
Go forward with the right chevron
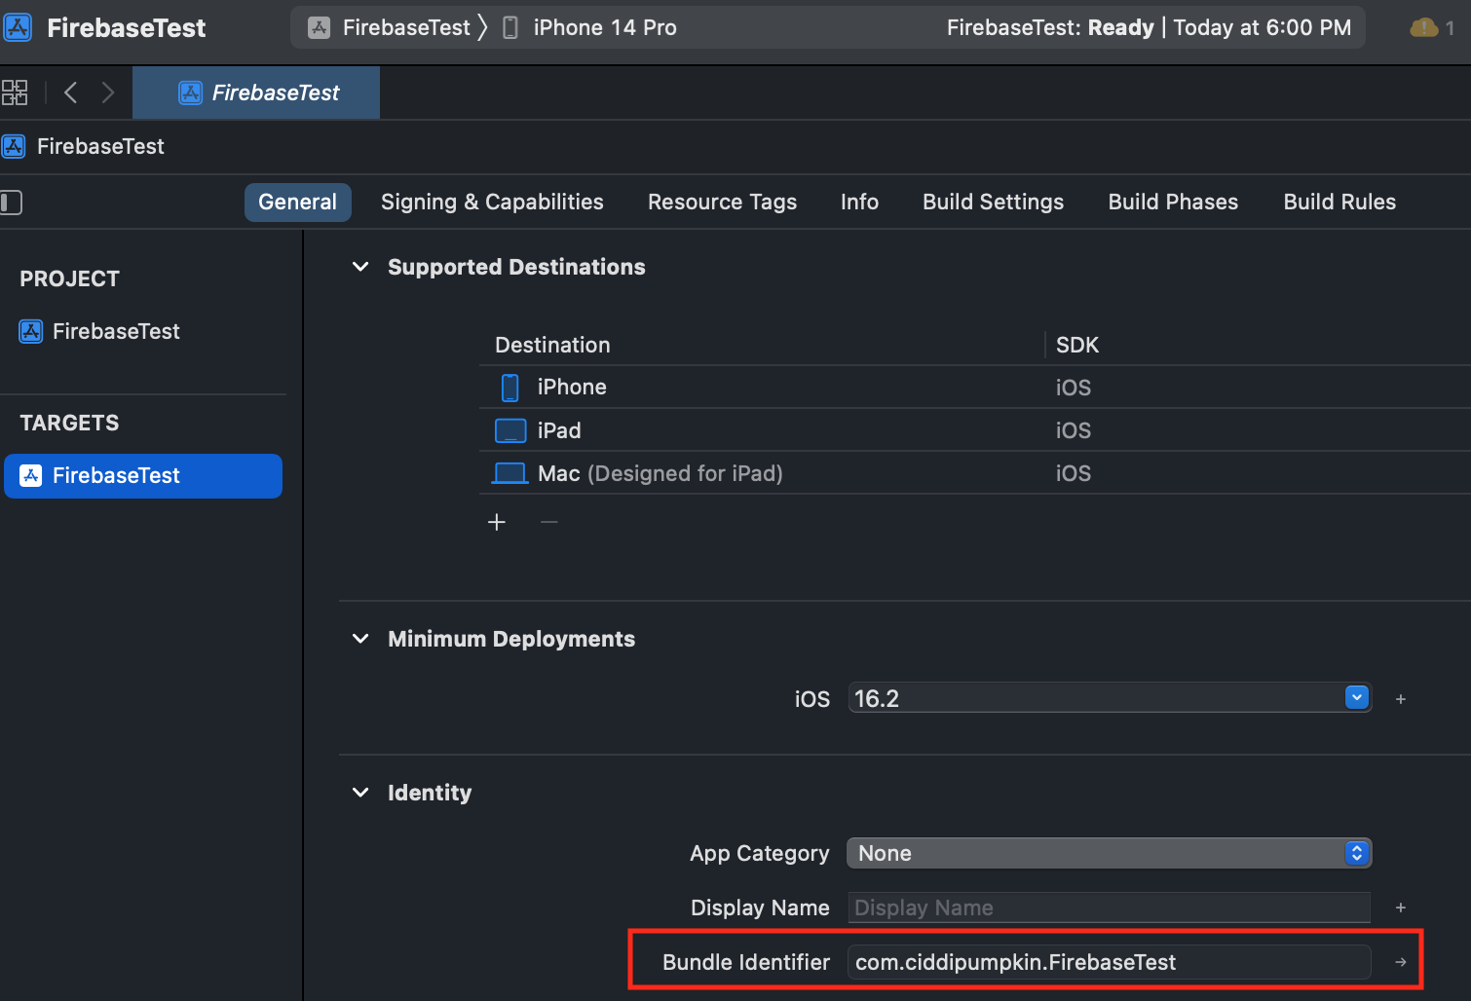coord(107,93)
